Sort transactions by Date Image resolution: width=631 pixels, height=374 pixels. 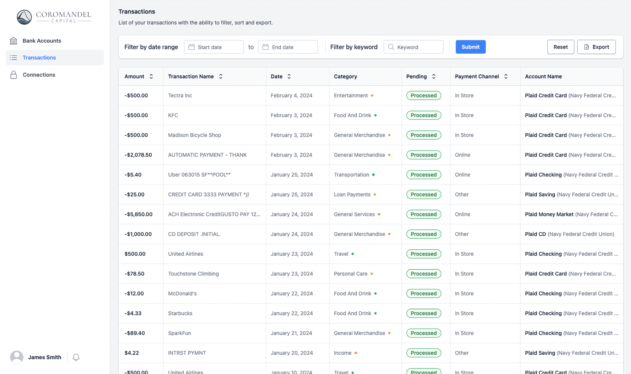289,76
